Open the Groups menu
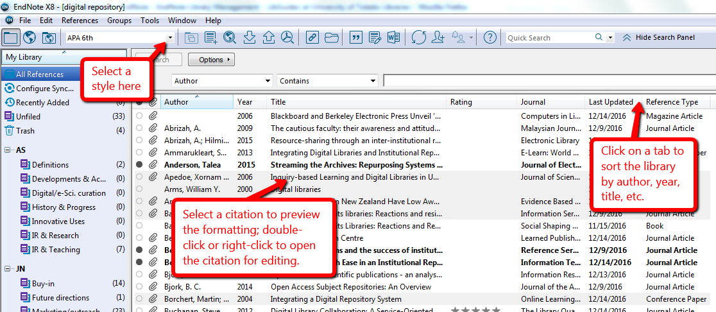 pos(119,20)
